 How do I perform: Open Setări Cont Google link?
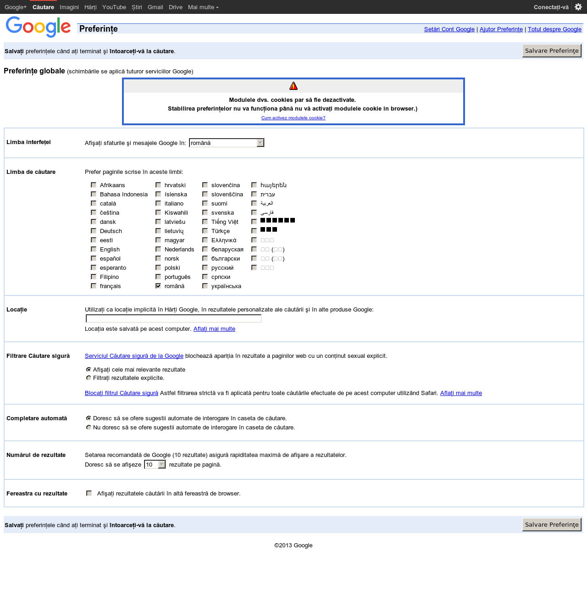pos(449,29)
